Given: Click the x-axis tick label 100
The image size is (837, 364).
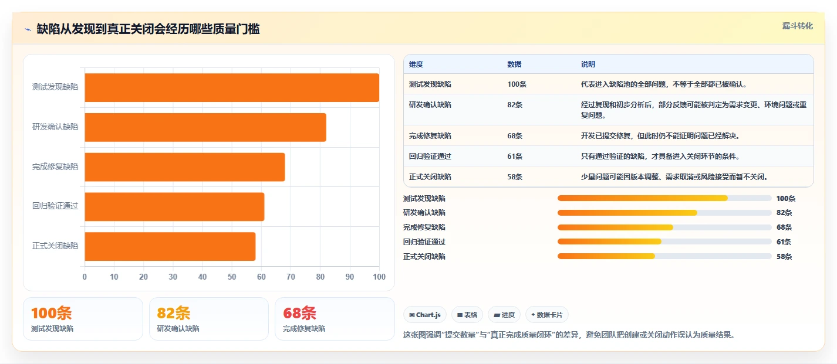Looking at the screenshot, I should click(x=379, y=277).
